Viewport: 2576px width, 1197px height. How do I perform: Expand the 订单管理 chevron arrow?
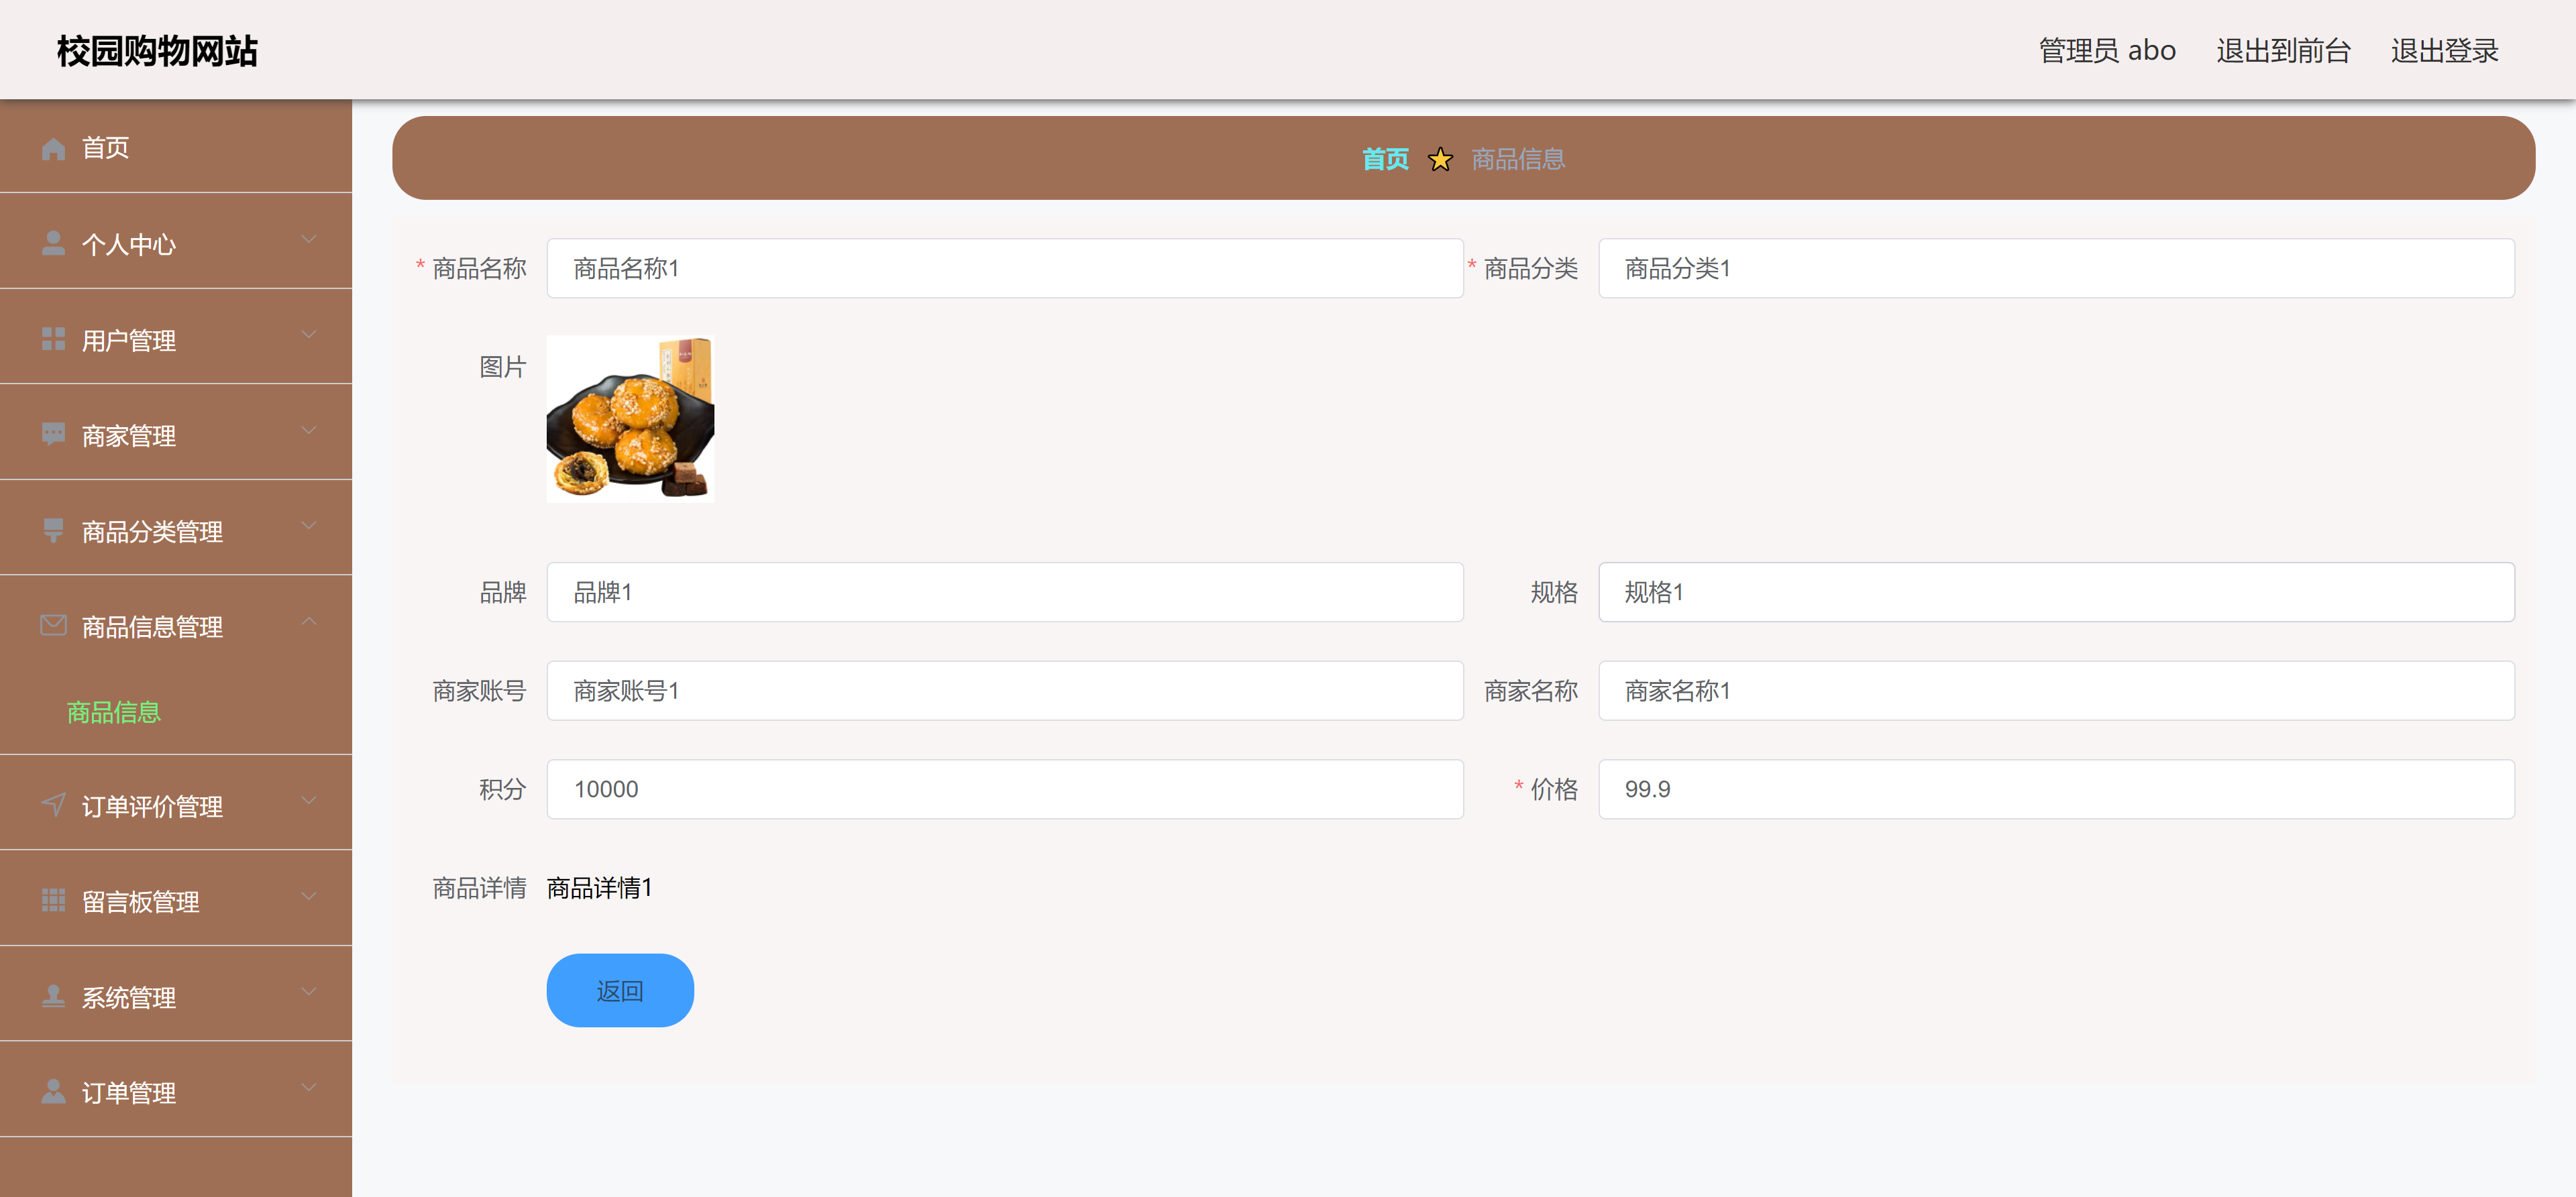tap(309, 1088)
